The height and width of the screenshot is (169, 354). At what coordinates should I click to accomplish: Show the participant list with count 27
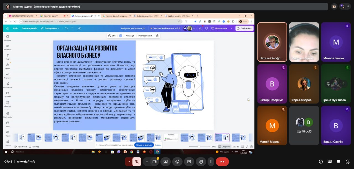[x=345, y=6]
